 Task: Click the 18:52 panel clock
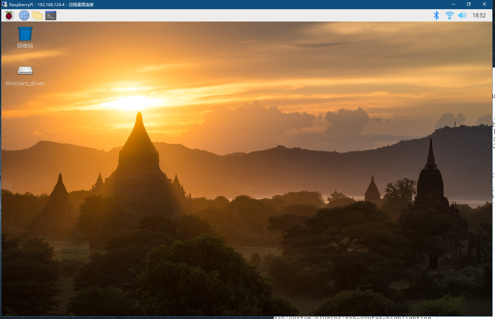coord(479,15)
